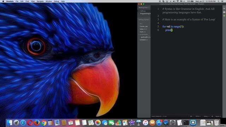The image size is (226, 127).
Task: Open the Getting Started project dropdown
Action: pyautogui.click(x=144, y=20)
